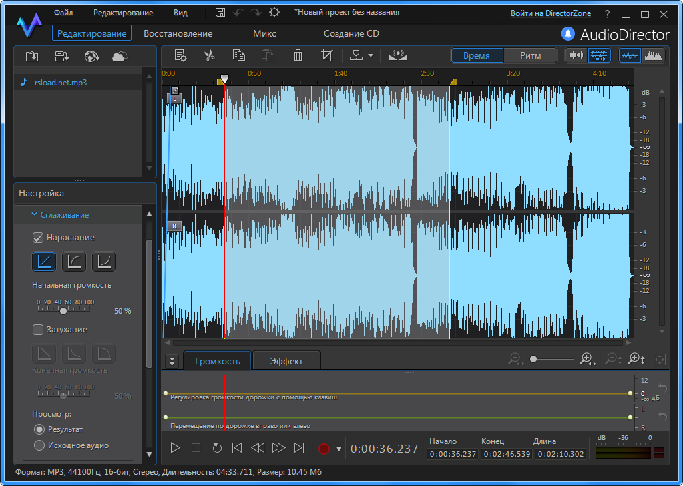Open the marker tool dropdown arrow
Viewport: 683px width, 486px height.
pyautogui.click(x=371, y=56)
